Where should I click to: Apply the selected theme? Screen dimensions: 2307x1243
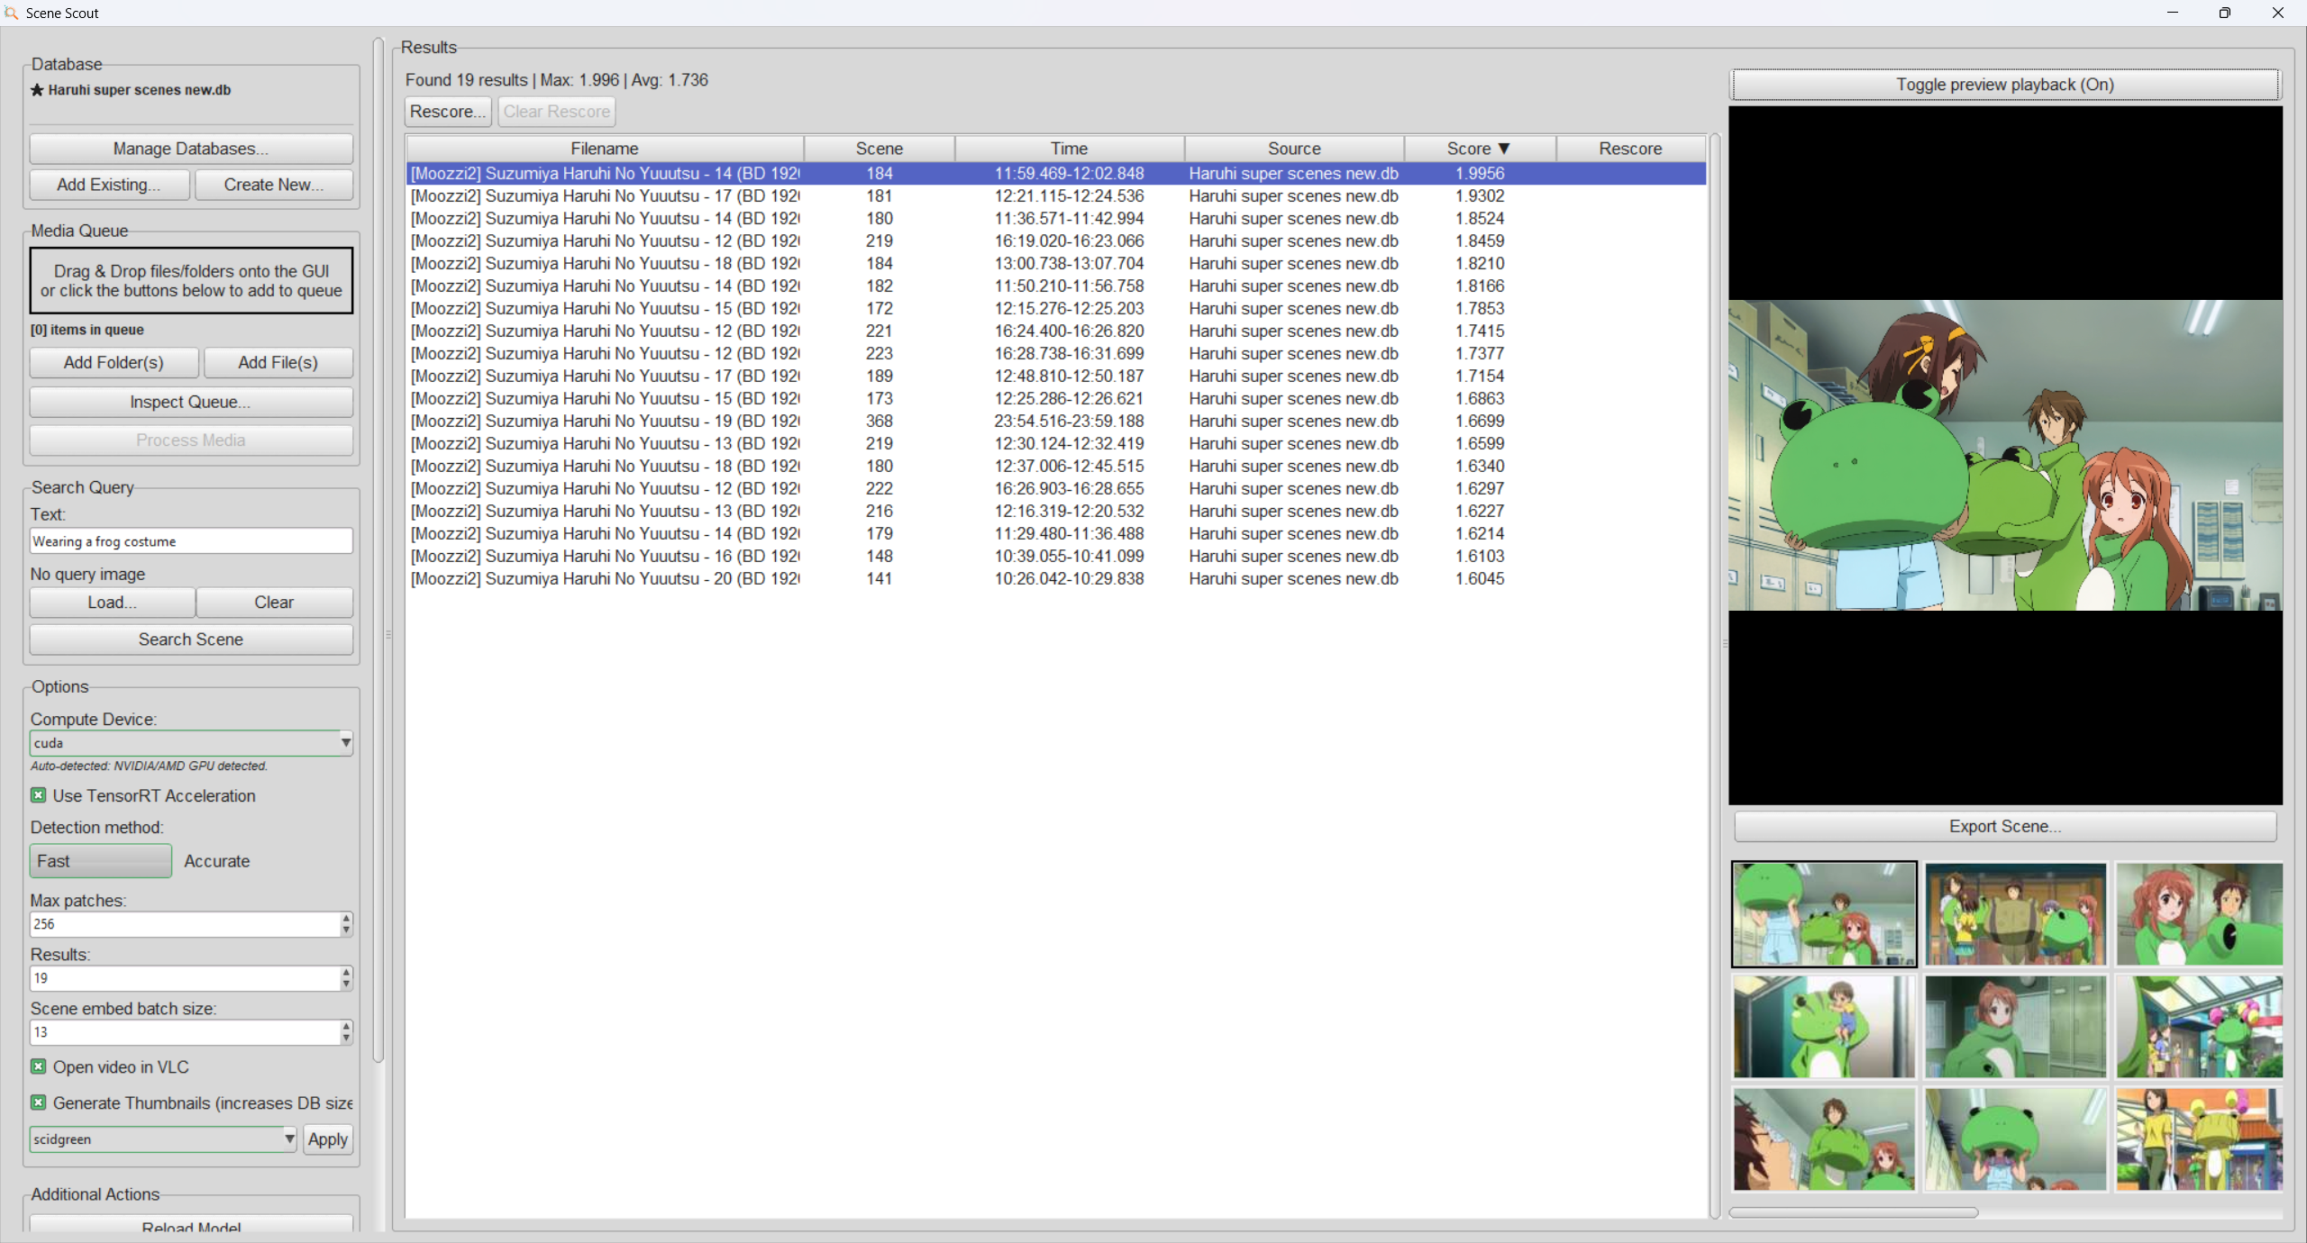coord(328,1139)
